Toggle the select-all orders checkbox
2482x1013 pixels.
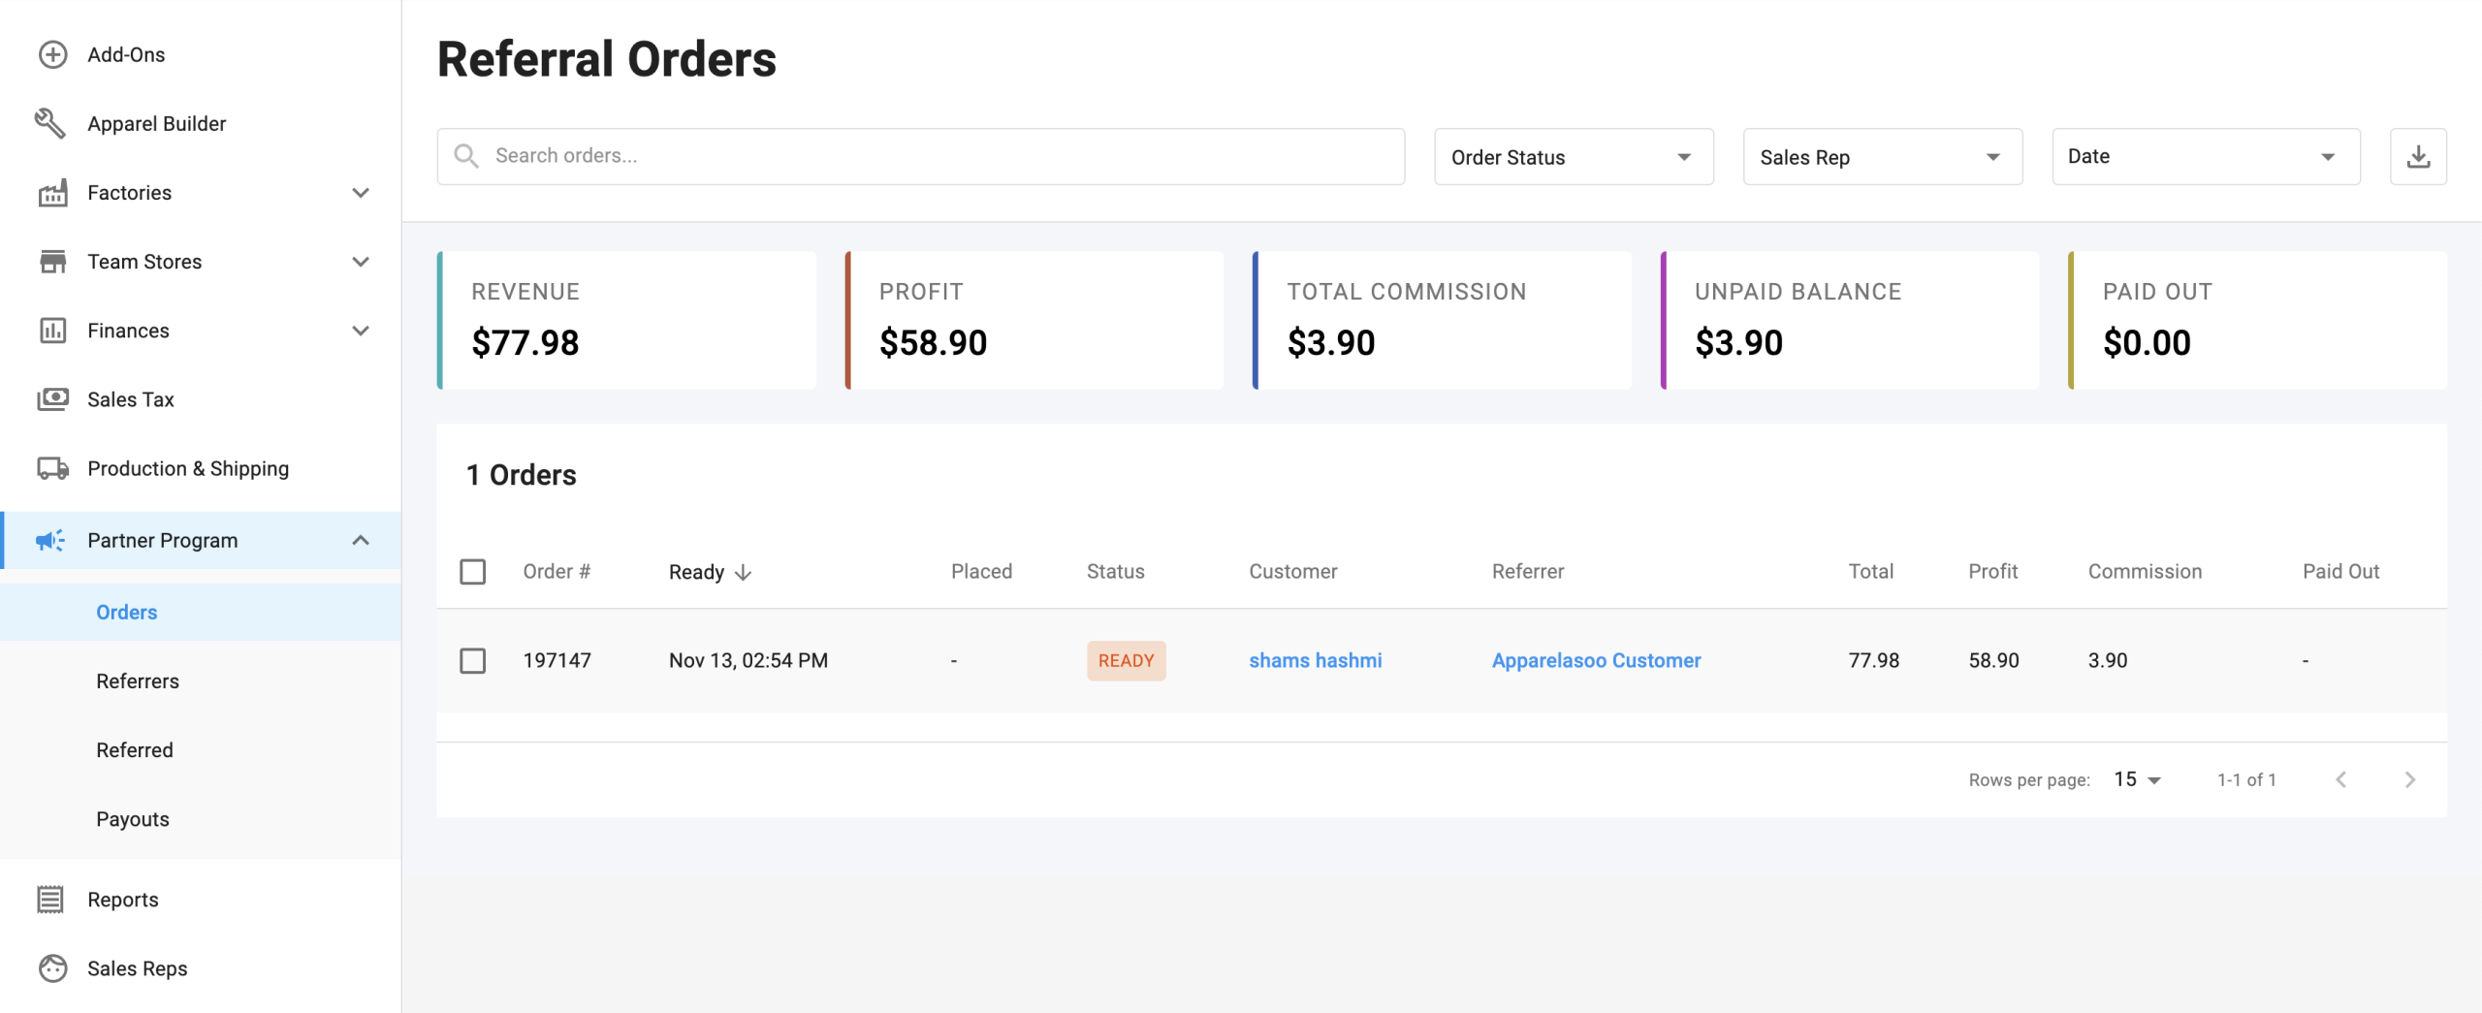(x=472, y=572)
